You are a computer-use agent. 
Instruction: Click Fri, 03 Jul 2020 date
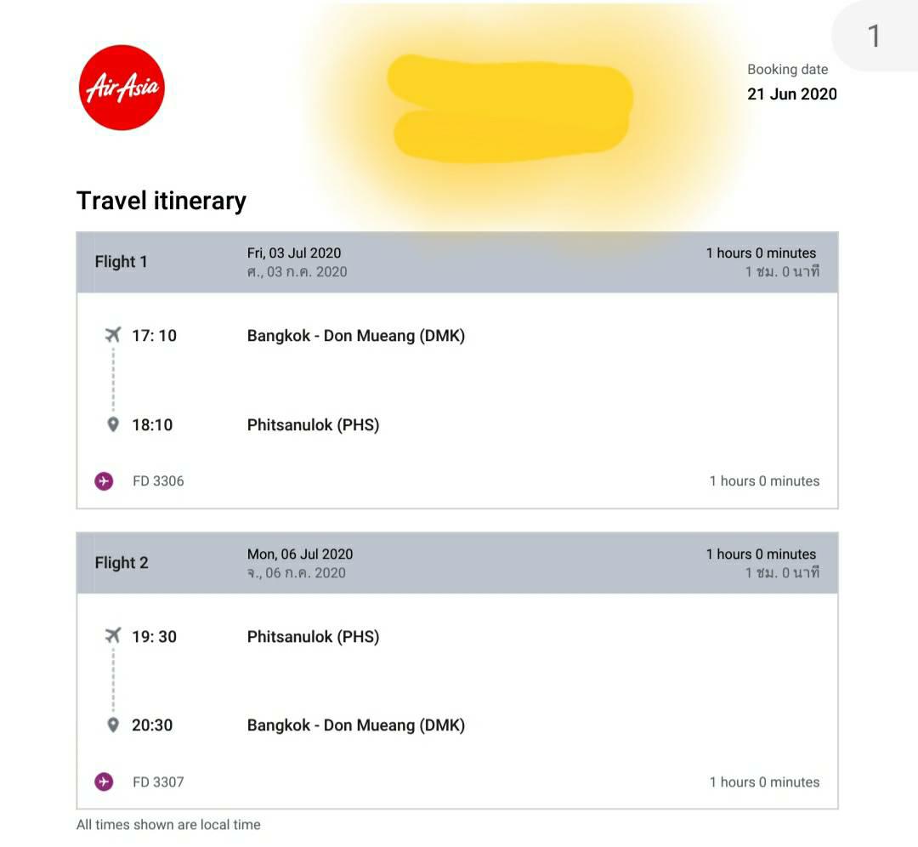[x=294, y=253]
